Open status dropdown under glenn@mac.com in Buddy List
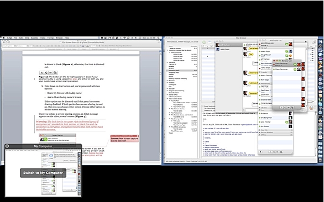 coord(264,45)
